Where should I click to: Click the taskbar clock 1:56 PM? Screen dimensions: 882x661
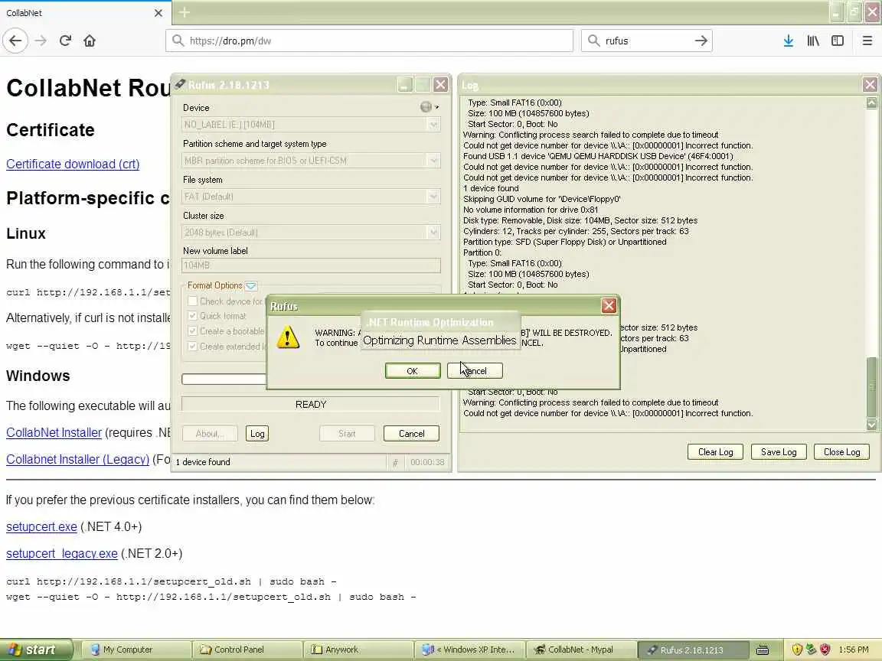854,650
